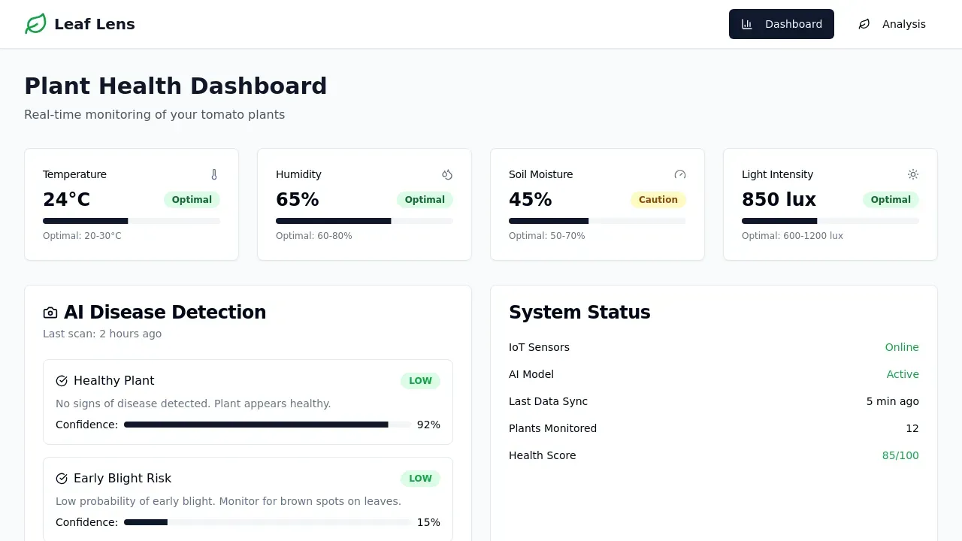
Task: Click the thermometer icon on Temperature card
Action: (x=214, y=174)
